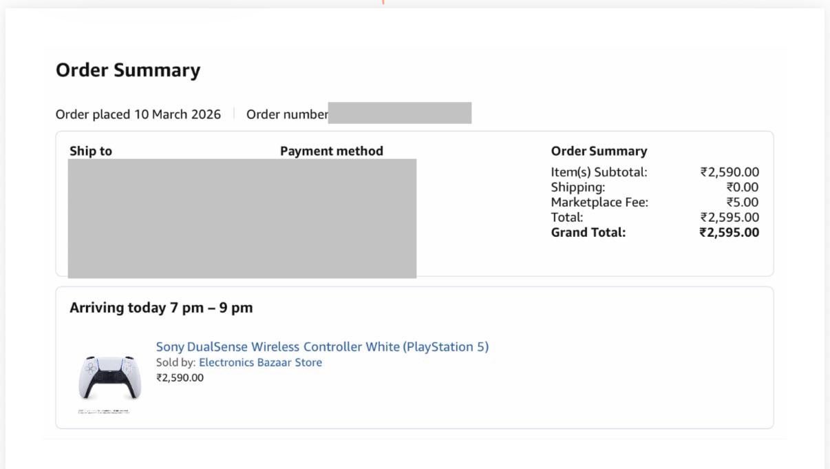Click the Shipping amount ₹0.00
The image size is (830, 469).
[743, 187]
